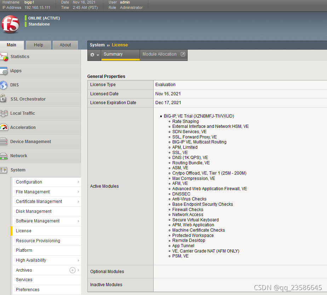Open the Services page
Screen dimensions: 327x295
(47, 280)
